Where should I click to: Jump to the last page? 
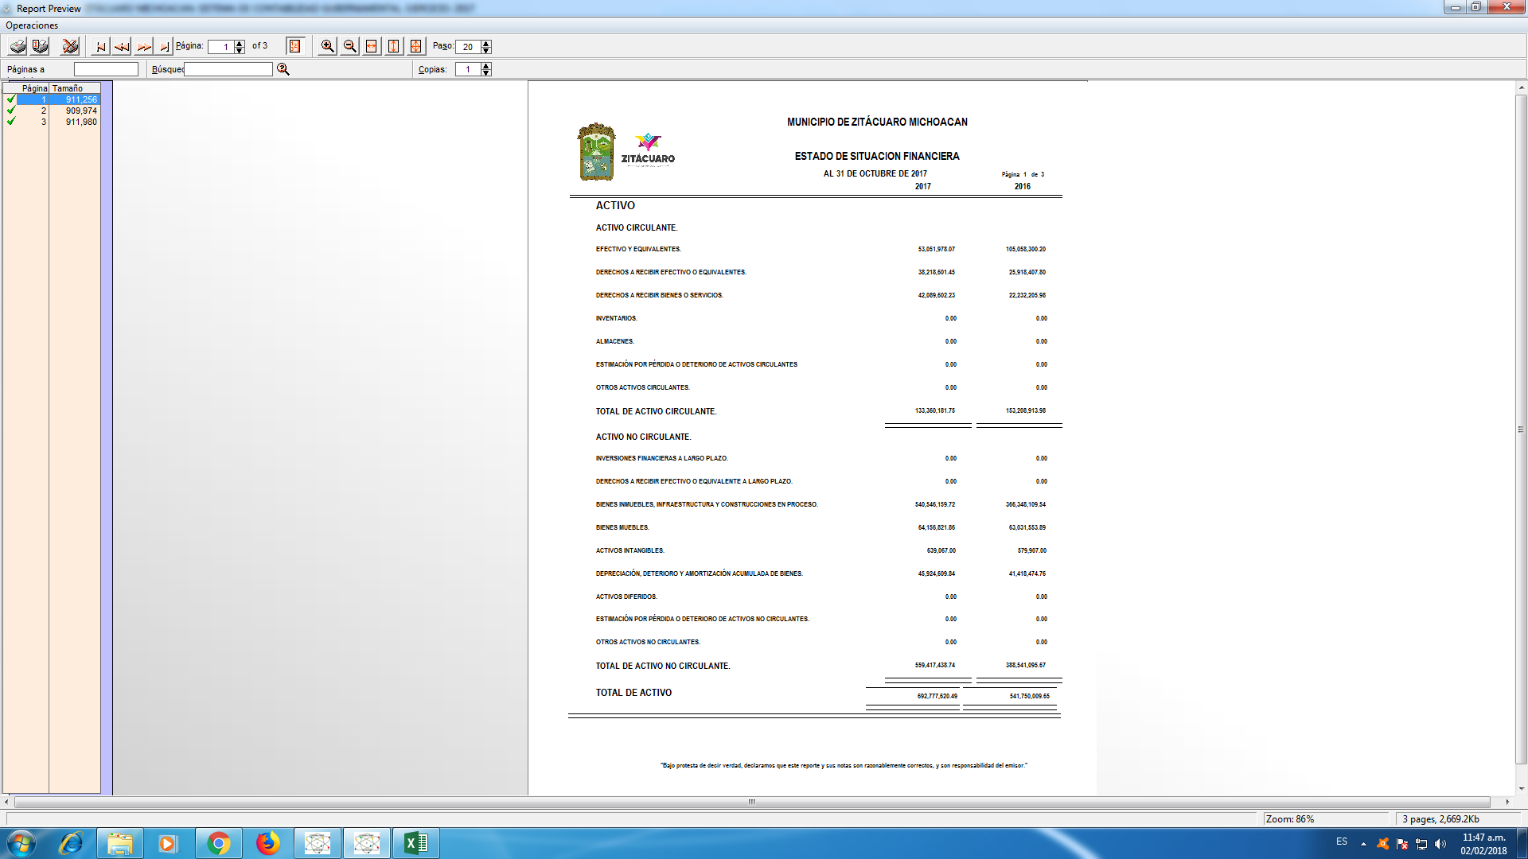164,46
